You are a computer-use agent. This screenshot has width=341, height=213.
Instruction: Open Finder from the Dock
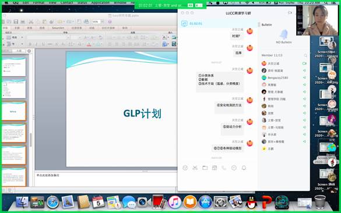click(x=22, y=202)
